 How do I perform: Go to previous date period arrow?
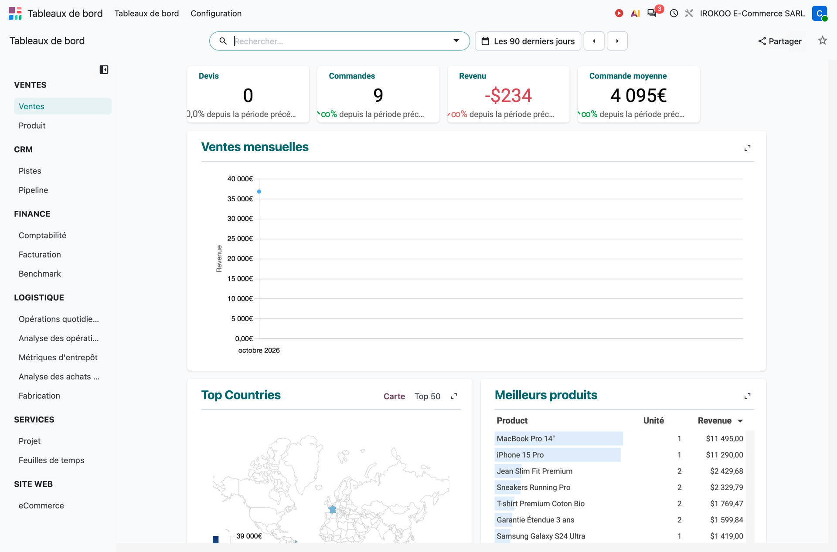594,41
